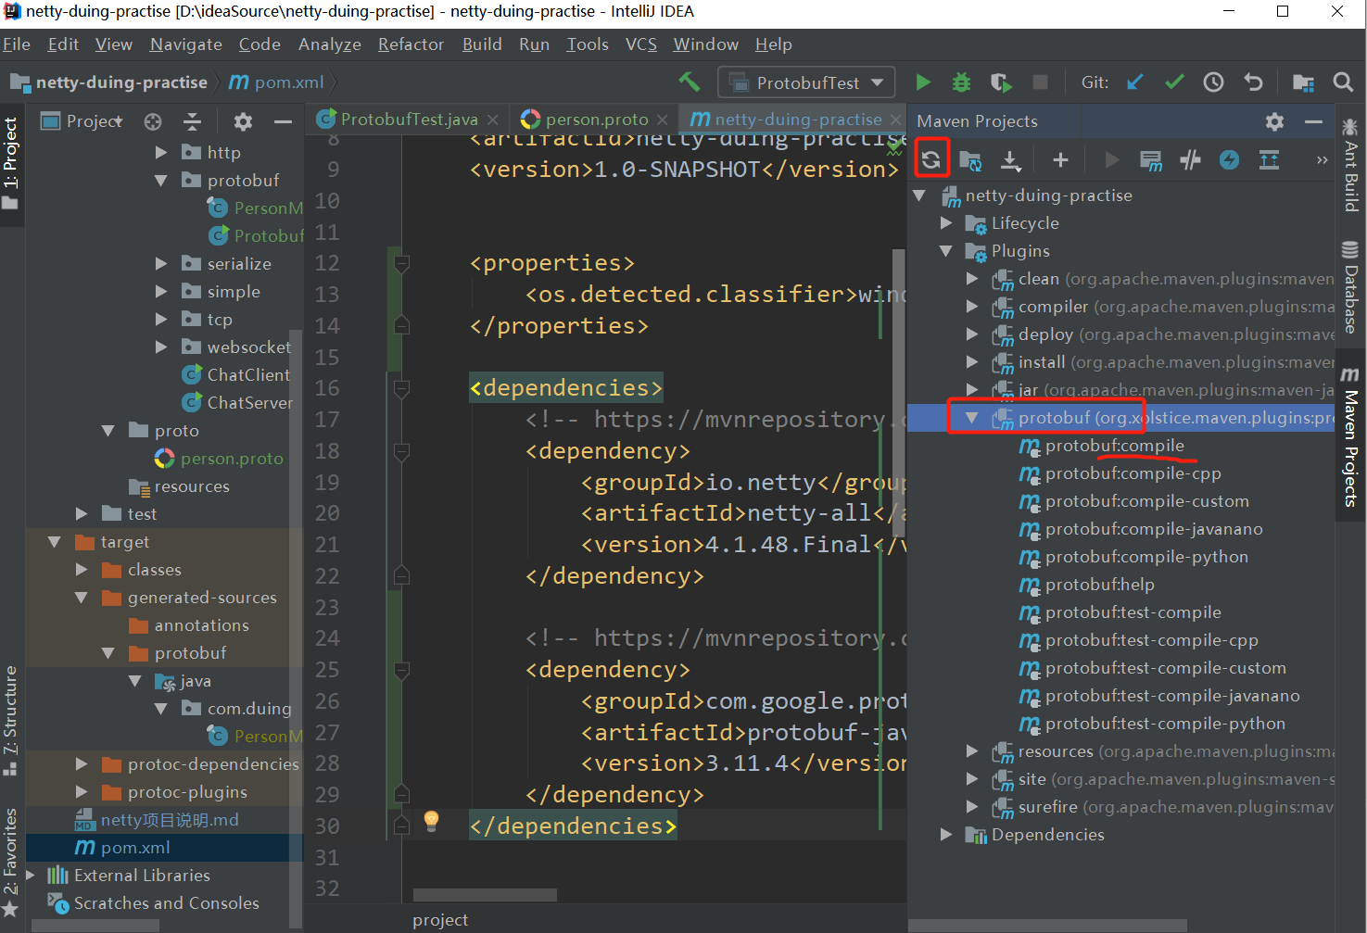
Task: Collapse the Plugins node in Maven
Action: tap(946, 251)
